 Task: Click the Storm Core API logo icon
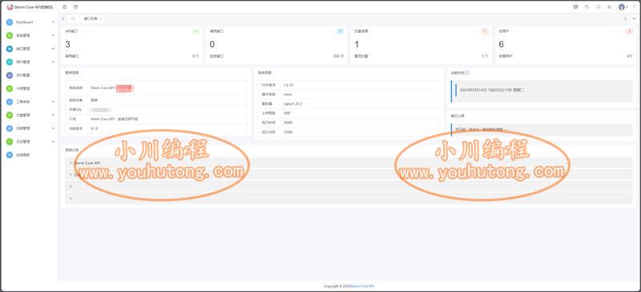10,7
